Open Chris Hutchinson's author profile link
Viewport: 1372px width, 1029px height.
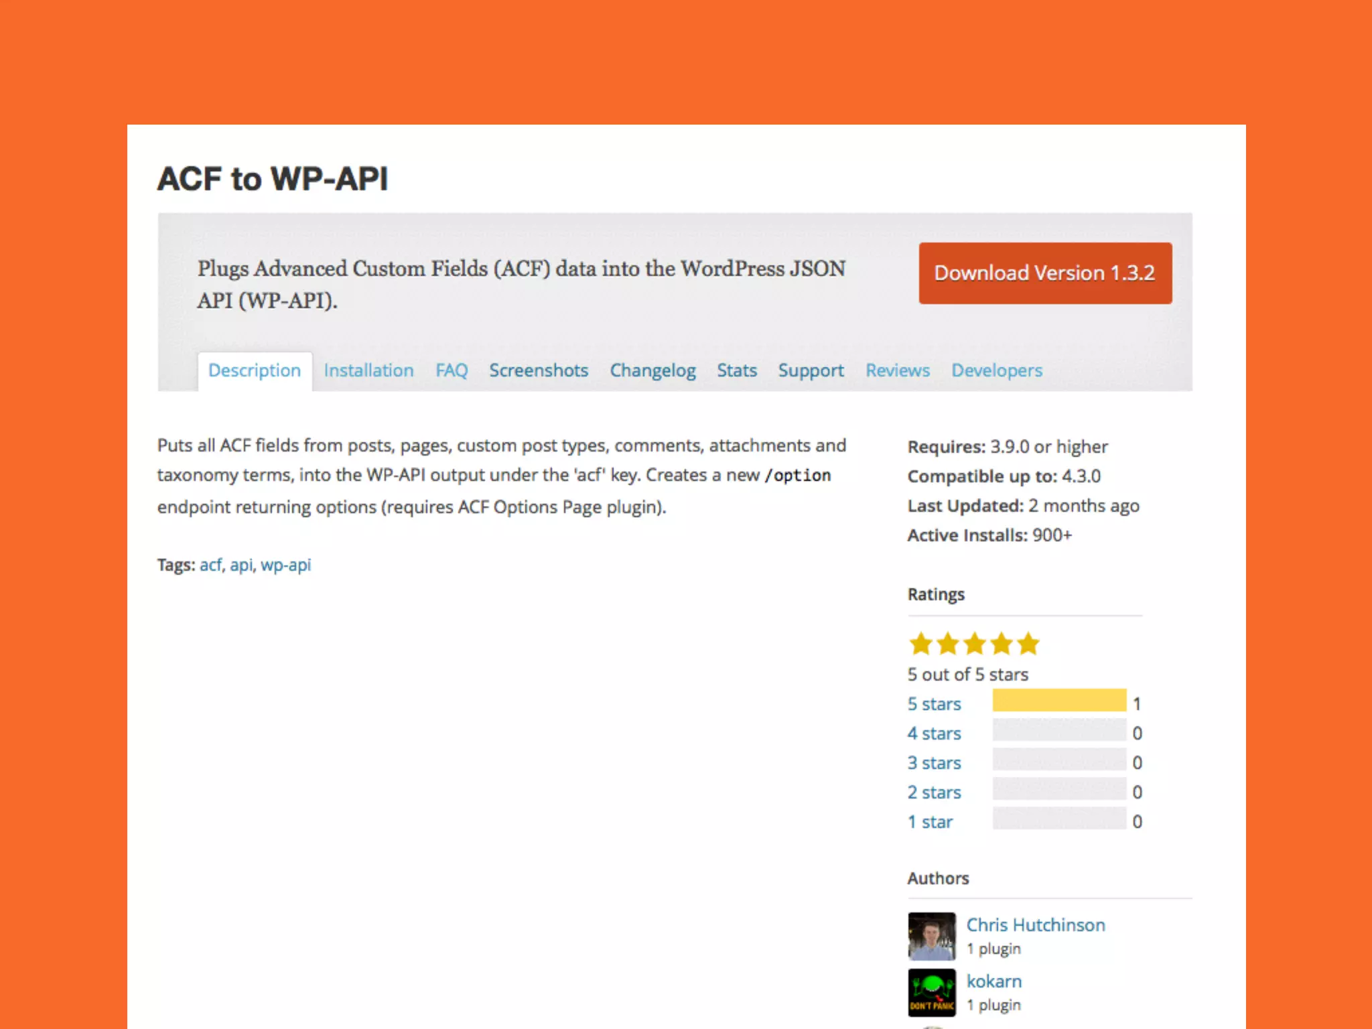(1035, 925)
